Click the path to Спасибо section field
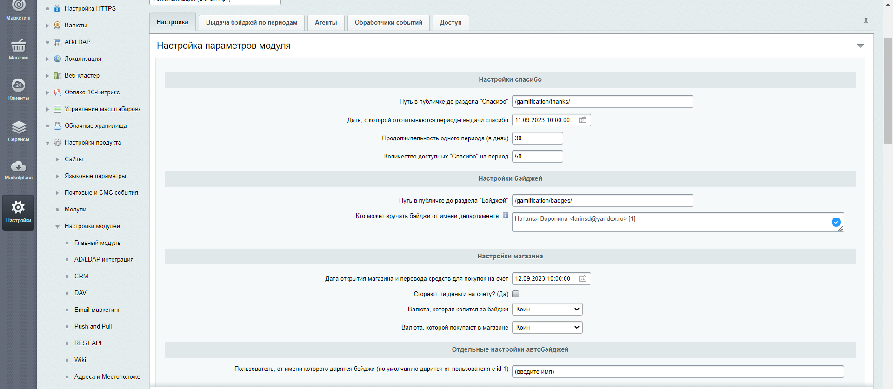This screenshot has width=893, height=389. pyautogui.click(x=602, y=102)
